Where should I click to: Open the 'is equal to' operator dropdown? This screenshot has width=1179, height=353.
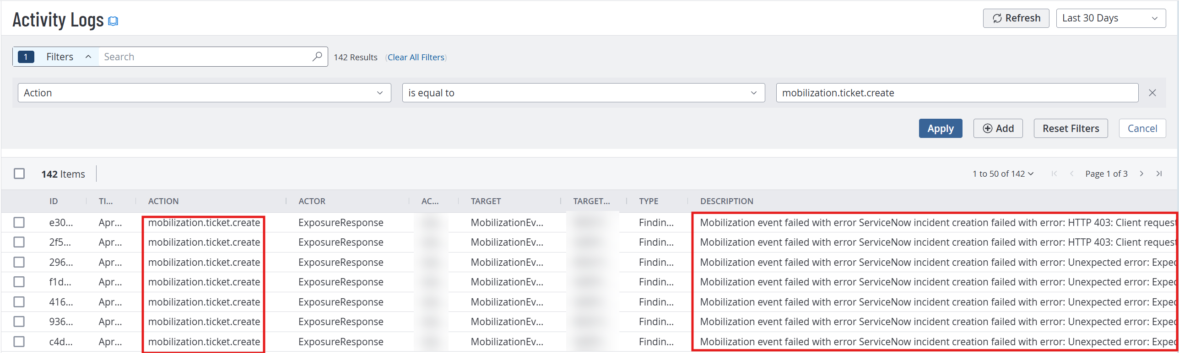tap(583, 93)
